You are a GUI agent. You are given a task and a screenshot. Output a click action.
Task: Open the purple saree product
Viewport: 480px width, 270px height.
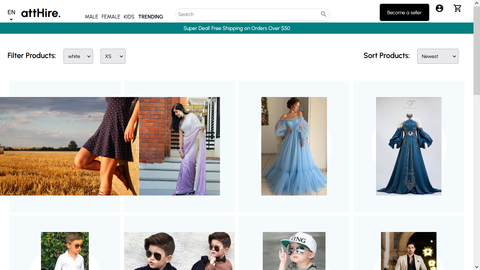179,146
